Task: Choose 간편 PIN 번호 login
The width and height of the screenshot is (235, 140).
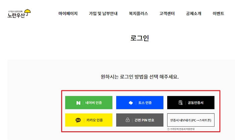Action: tap(140, 120)
